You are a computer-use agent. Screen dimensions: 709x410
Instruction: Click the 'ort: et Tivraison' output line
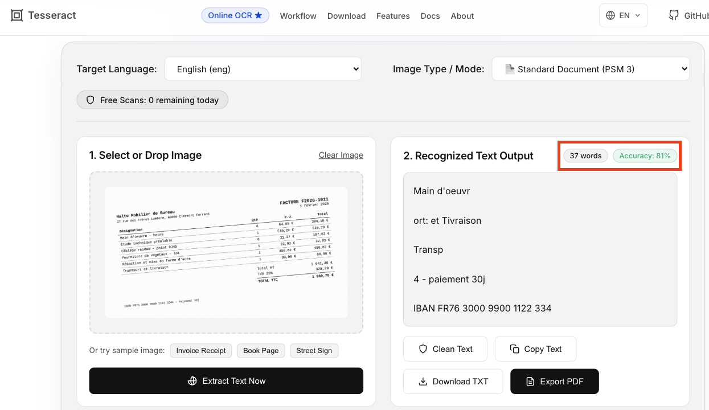click(x=447, y=220)
